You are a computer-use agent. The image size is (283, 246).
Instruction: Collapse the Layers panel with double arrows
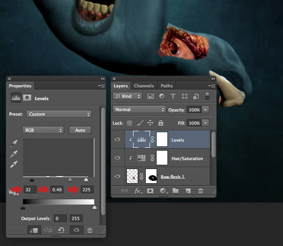[213, 78]
